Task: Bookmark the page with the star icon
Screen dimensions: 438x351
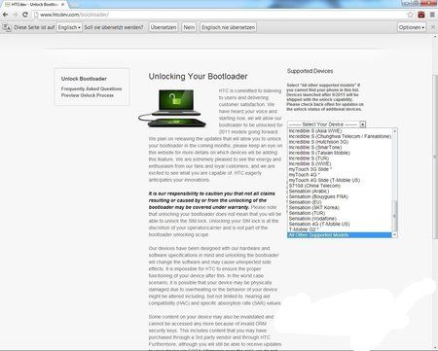Action: click(411, 15)
